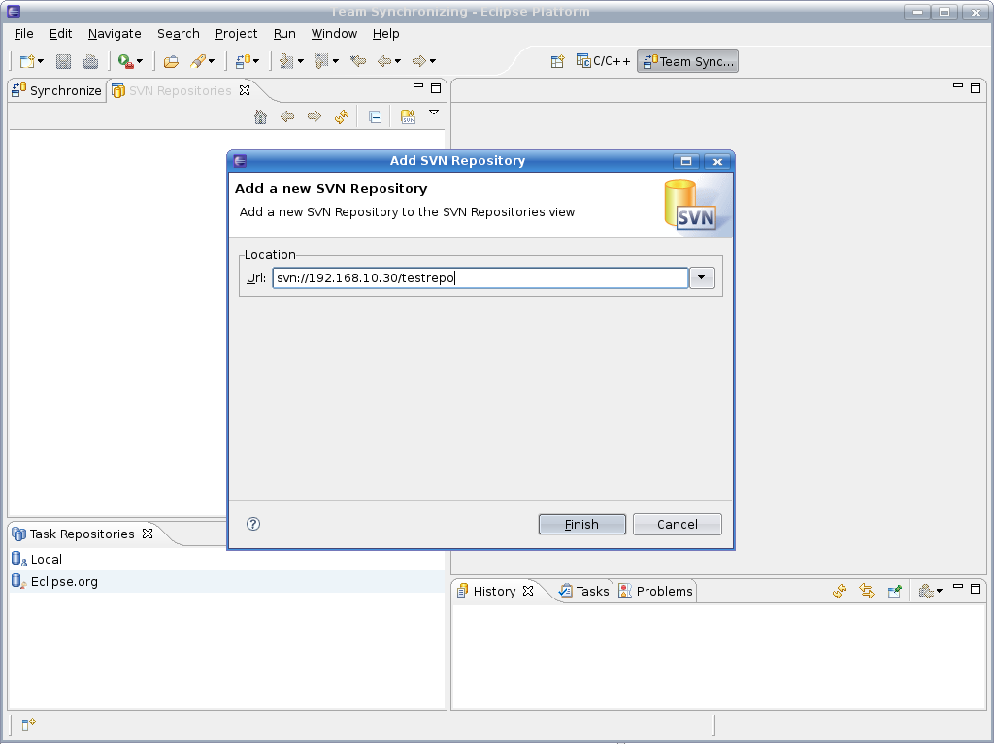Click the Pin icon in History view
This screenshot has width=994, height=744.
pos(895,591)
